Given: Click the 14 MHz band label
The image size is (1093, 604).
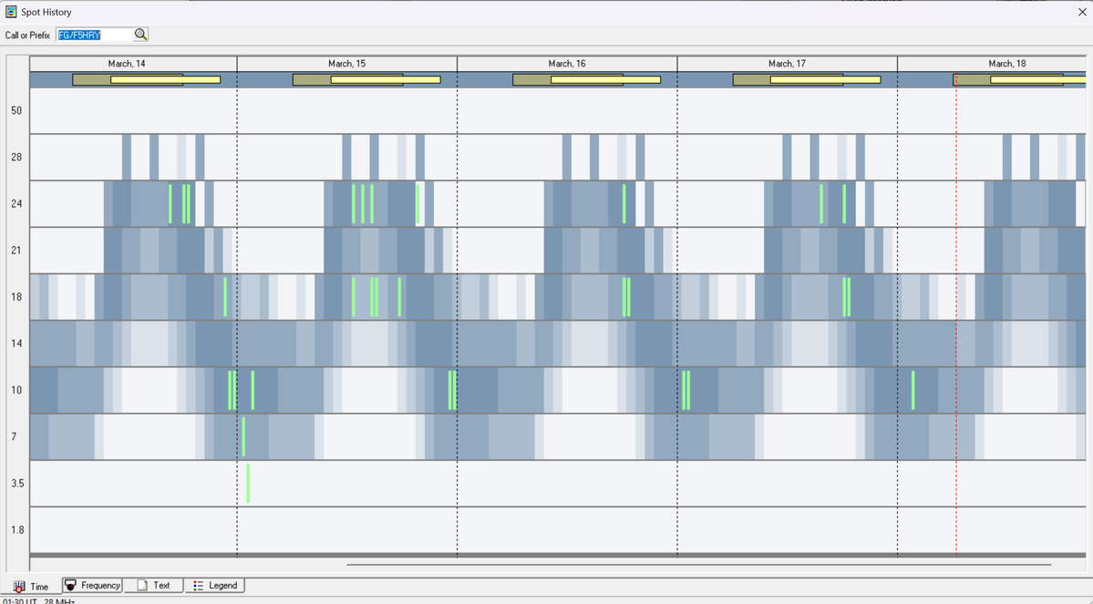Looking at the screenshot, I should click(16, 343).
